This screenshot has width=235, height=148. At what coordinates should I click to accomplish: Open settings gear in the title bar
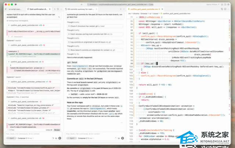[x=228, y=4]
